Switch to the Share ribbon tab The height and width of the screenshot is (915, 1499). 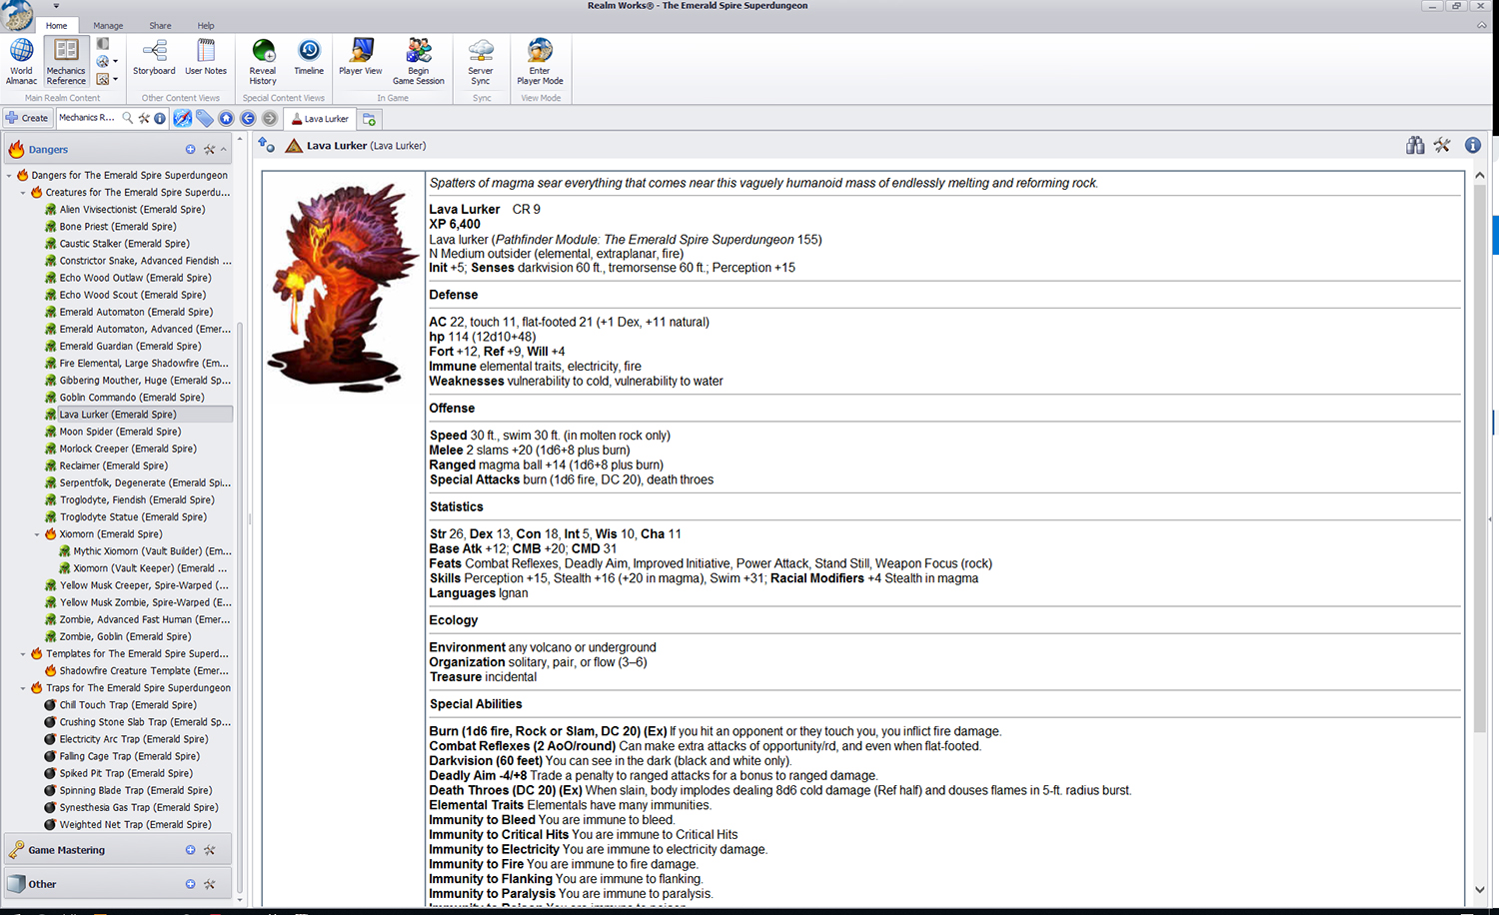(160, 25)
